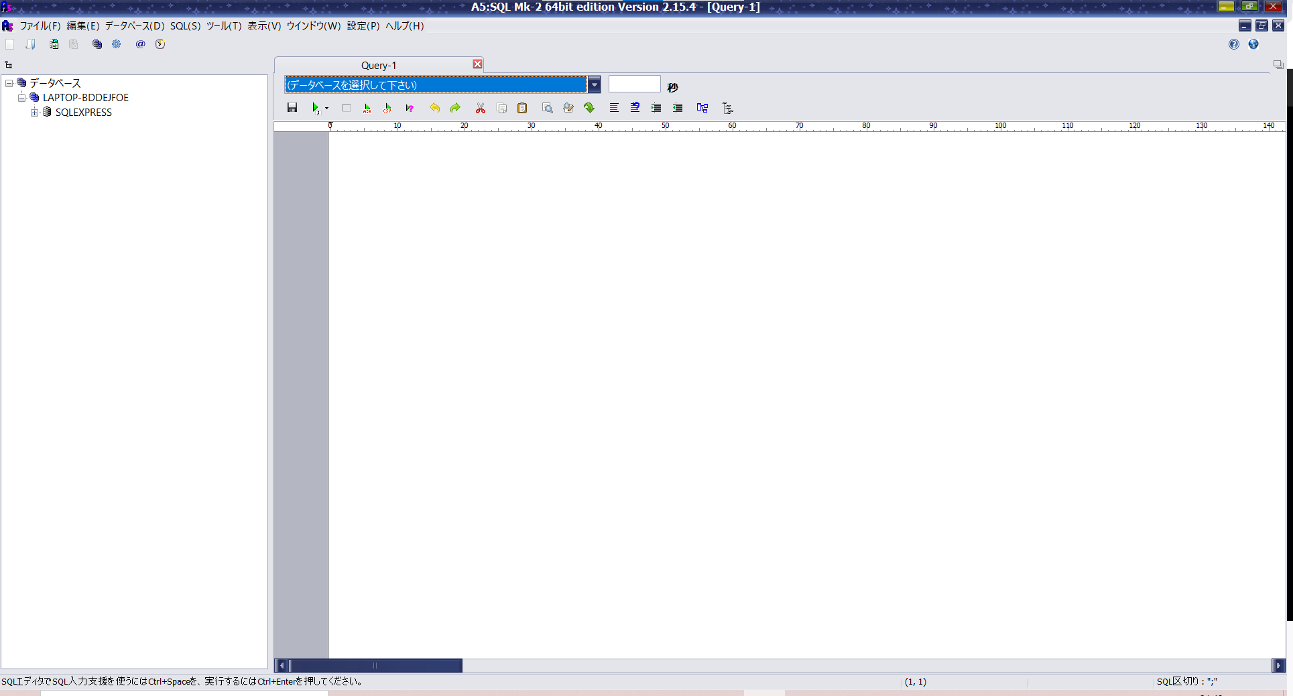The height and width of the screenshot is (696, 1293).
Task: Click the horizontal scrollbar thumb in editor
Action: tap(375, 665)
